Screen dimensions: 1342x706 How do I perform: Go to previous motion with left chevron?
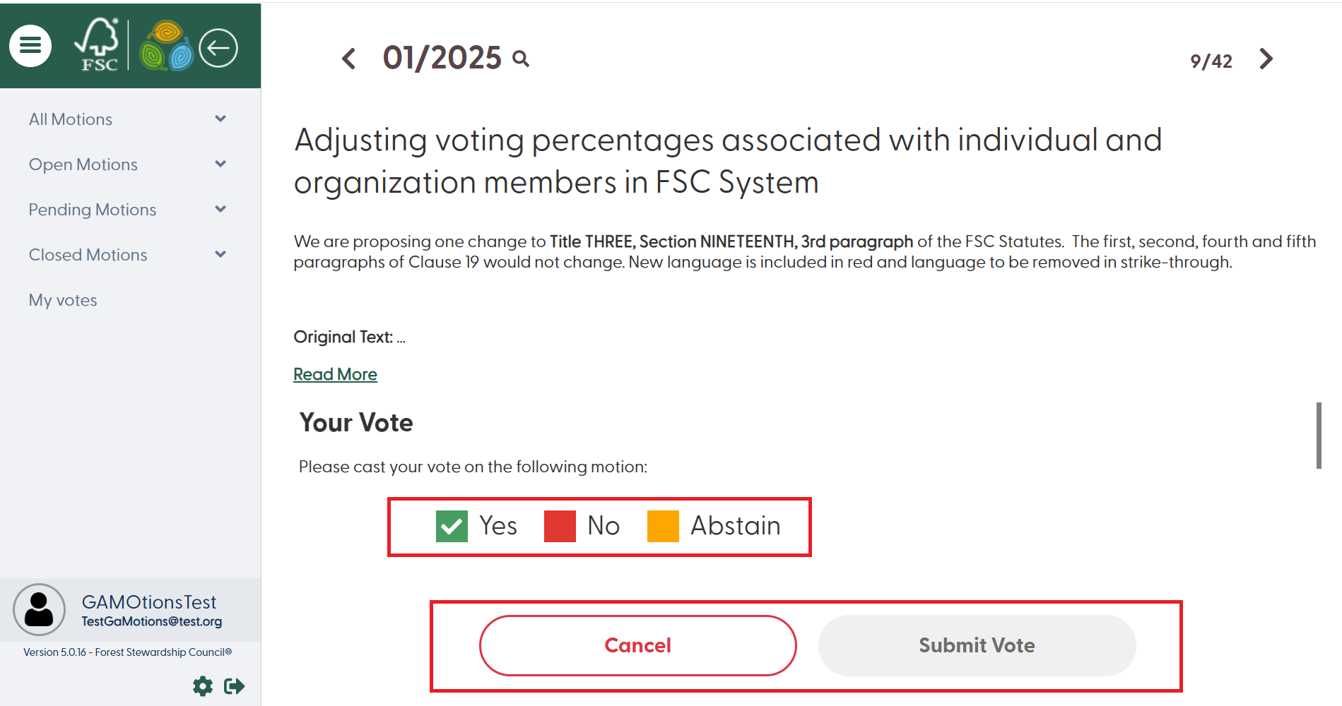pos(349,59)
